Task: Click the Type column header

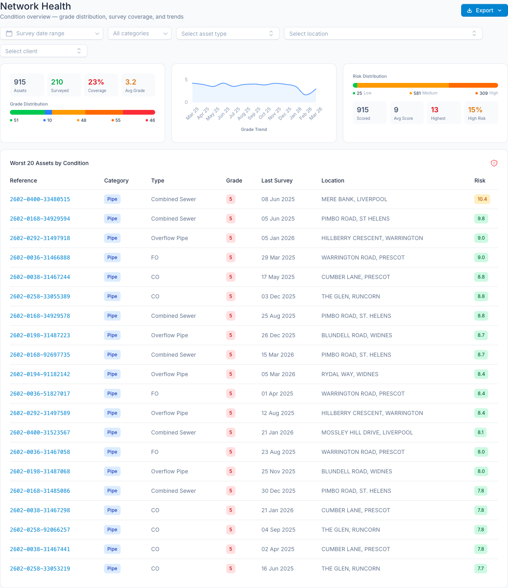Action: point(158,181)
